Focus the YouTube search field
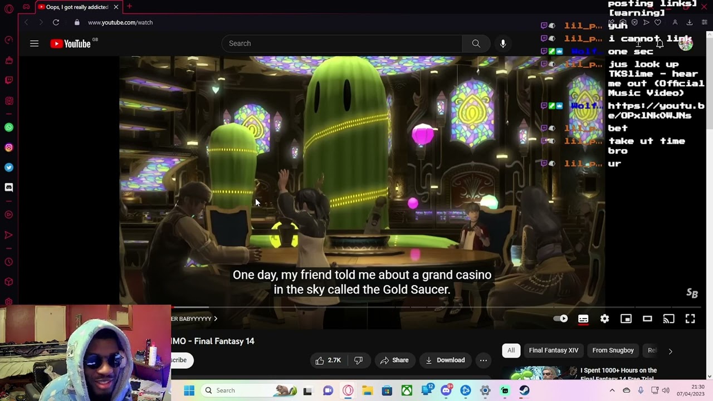The image size is (713, 401). tap(342, 43)
